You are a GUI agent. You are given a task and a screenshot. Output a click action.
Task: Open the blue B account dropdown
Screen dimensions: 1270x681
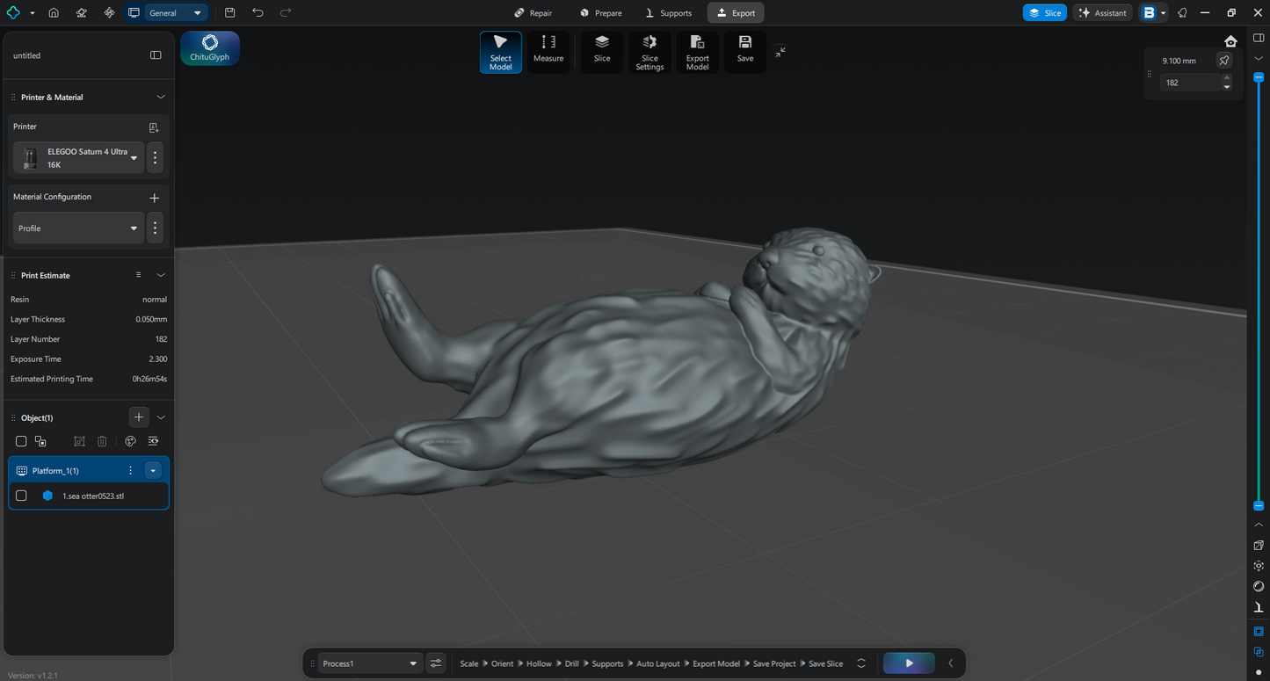pos(1153,13)
